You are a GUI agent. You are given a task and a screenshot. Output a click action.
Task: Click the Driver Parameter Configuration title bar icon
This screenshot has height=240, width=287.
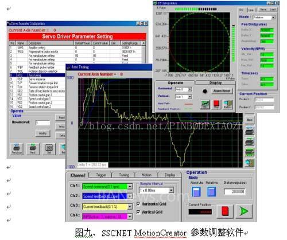click(x=9, y=23)
